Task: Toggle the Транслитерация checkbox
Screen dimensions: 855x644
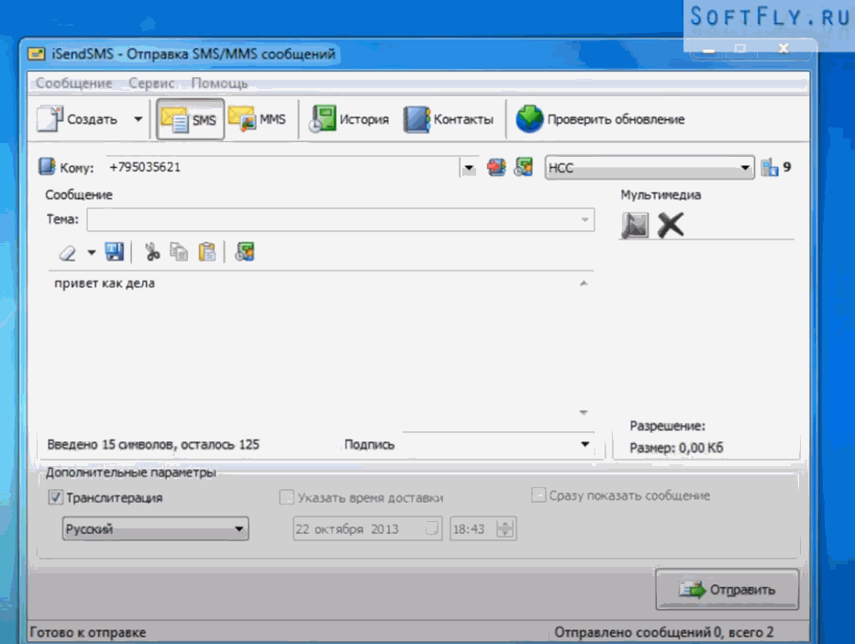Action: [55, 497]
